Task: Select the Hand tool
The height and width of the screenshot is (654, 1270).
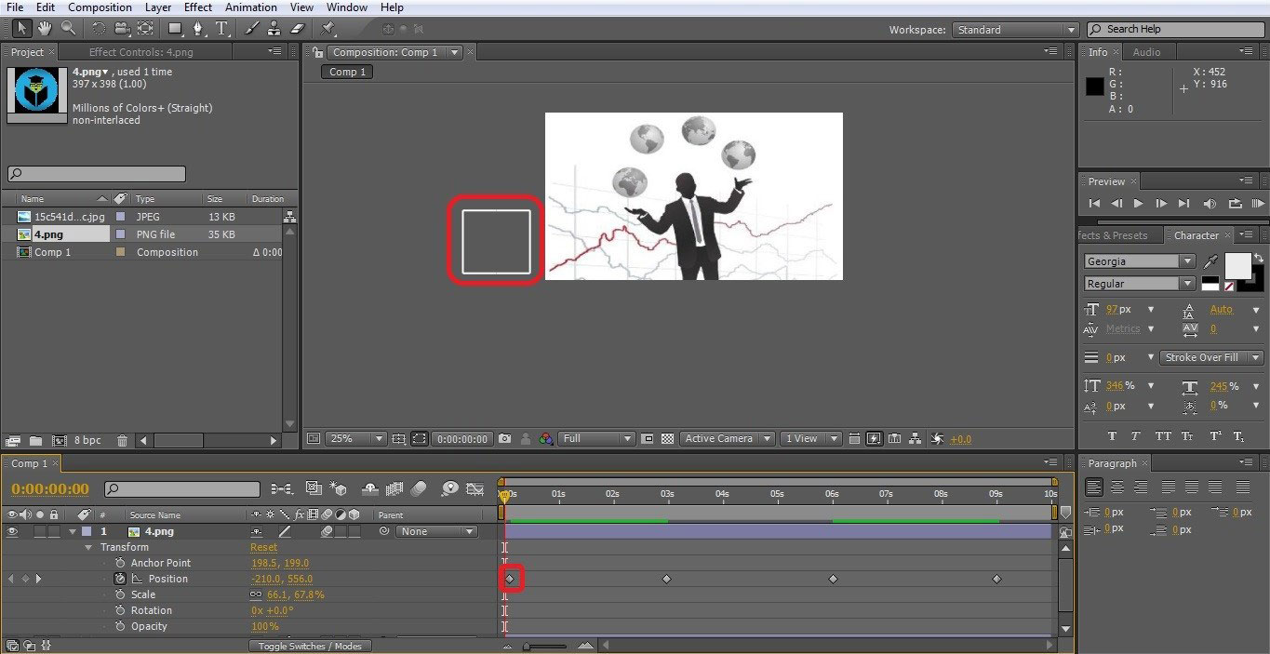Action: (44, 28)
